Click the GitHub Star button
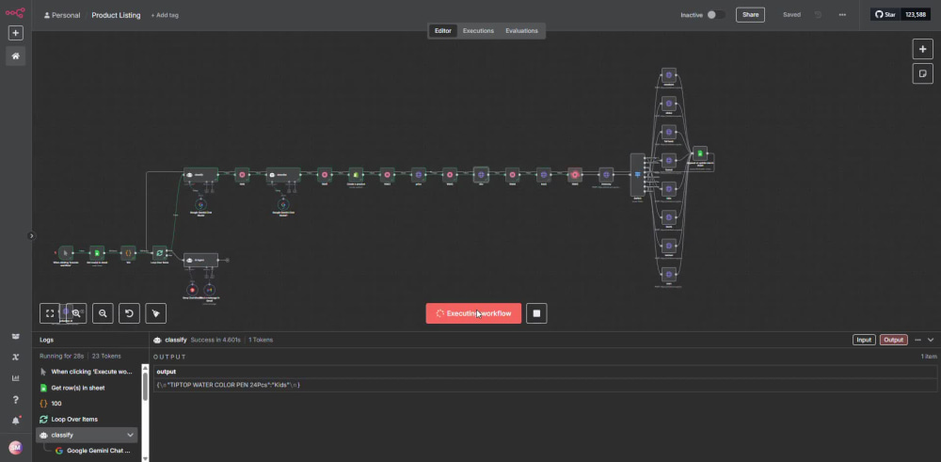Viewport: 941px width, 462px height. point(885,14)
